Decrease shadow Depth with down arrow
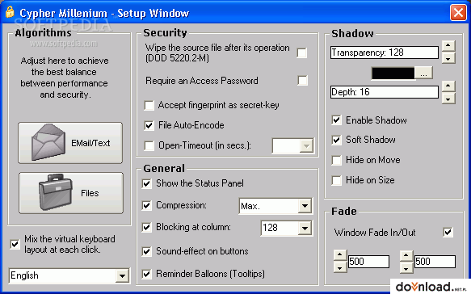This screenshot has height=294, width=471. pyautogui.click(x=448, y=99)
